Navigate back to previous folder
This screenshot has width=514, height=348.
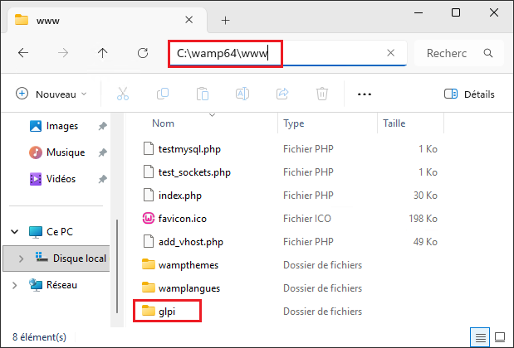23,53
